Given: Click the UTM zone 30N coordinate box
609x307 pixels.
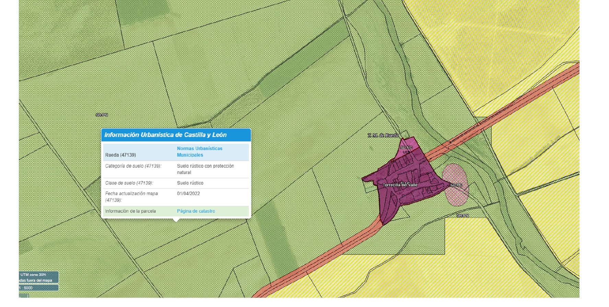Looking at the screenshot, I should [38, 275].
